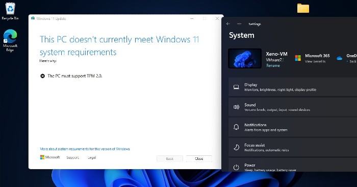Open the yellow folder on the desktop

pyautogui.click(x=303, y=8)
